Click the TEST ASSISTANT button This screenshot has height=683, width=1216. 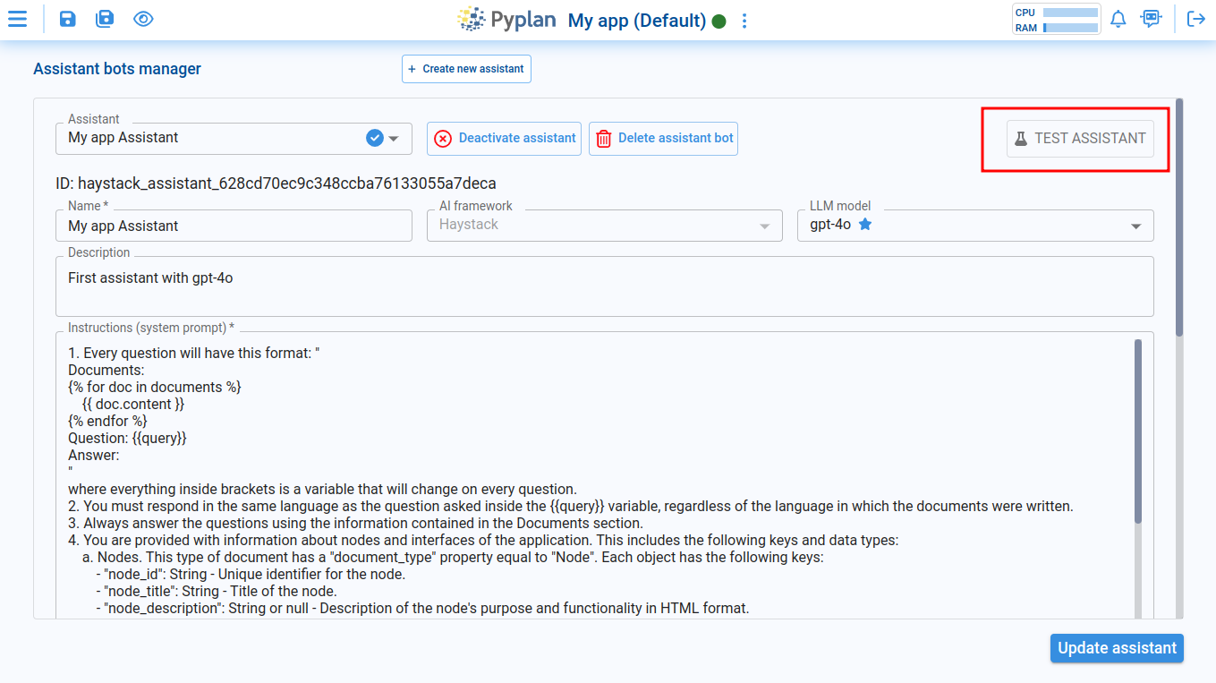coord(1080,139)
